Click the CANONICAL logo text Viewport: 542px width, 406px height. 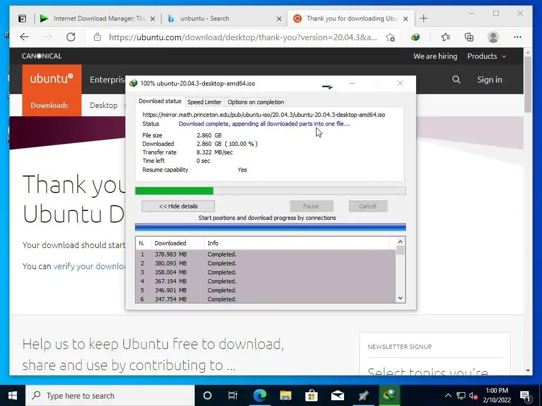point(42,56)
